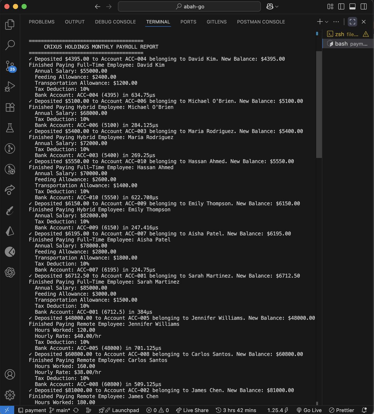Click Prettier in status bar
Image resolution: width=374 pixels, height=414 pixels.
coord(341,410)
